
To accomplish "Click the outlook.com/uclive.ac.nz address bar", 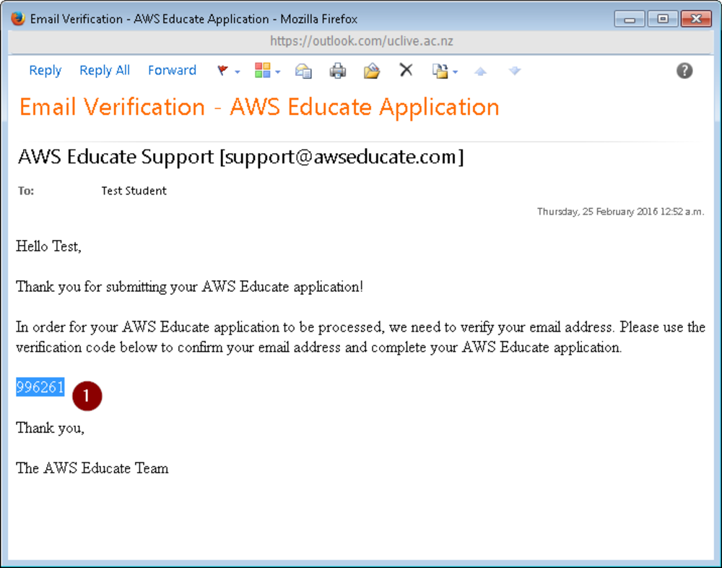I will (361, 41).
